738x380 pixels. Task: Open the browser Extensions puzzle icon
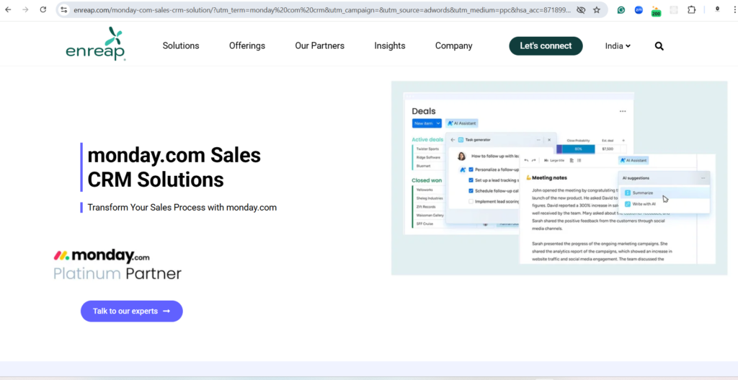[x=692, y=10]
